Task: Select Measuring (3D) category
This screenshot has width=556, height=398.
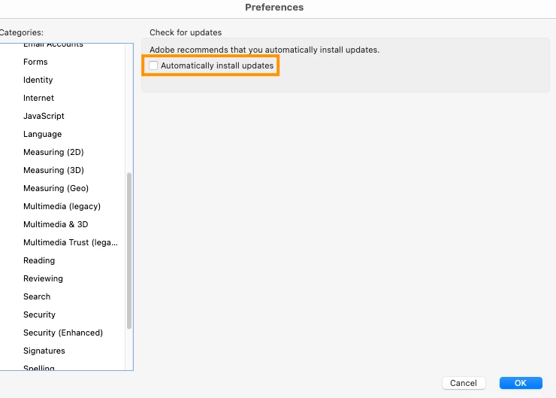Action: pos(53,170)
